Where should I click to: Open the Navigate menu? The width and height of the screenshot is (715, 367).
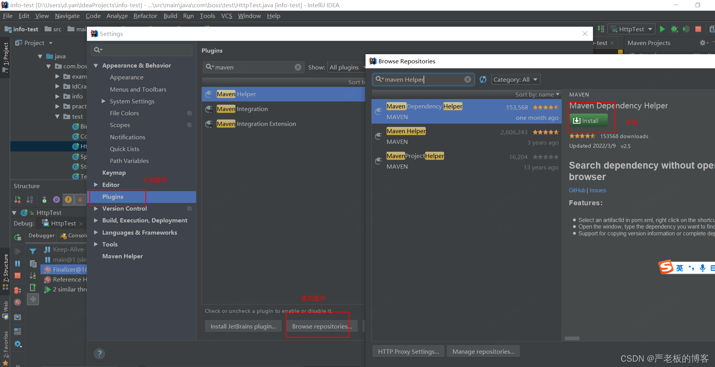click(67, 16)
